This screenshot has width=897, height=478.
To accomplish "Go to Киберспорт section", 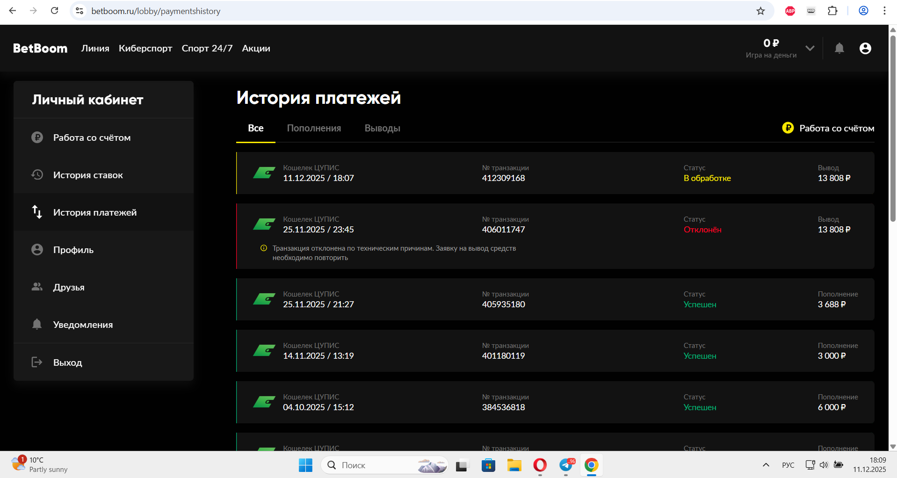I will click(145, 48).
